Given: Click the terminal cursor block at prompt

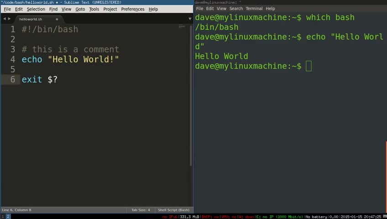Looking at the screenshot, I should click(309, 66).
